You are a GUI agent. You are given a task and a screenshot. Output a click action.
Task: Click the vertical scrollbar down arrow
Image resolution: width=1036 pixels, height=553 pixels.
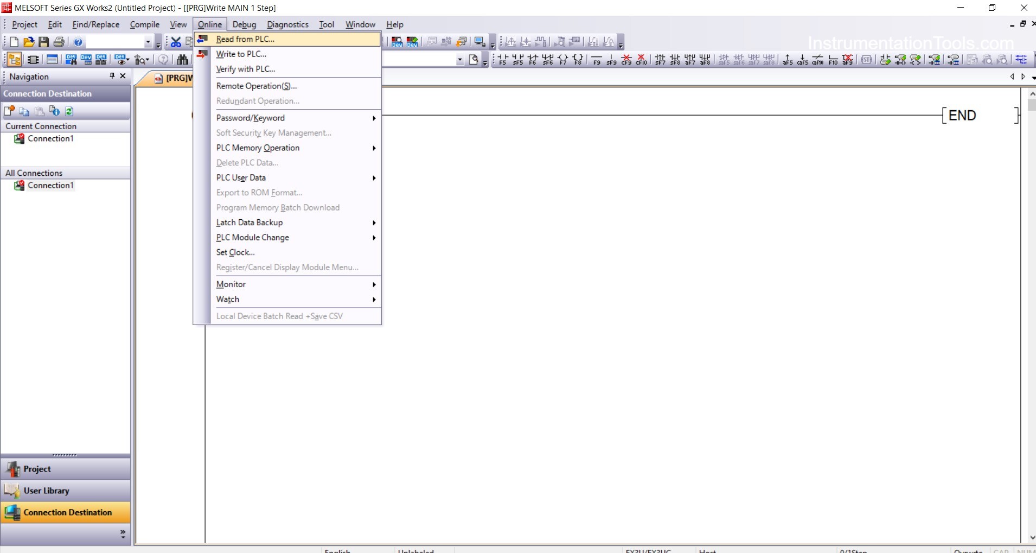point(1031,538)
